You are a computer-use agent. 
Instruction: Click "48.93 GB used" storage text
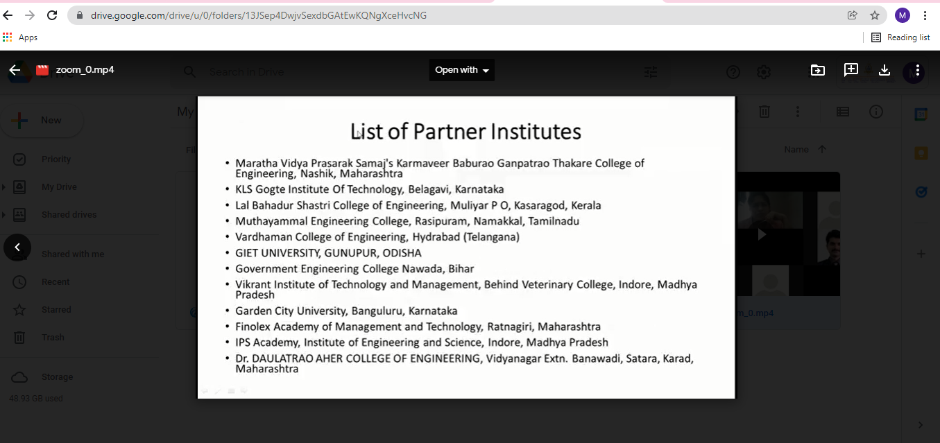tap(36, 399)
